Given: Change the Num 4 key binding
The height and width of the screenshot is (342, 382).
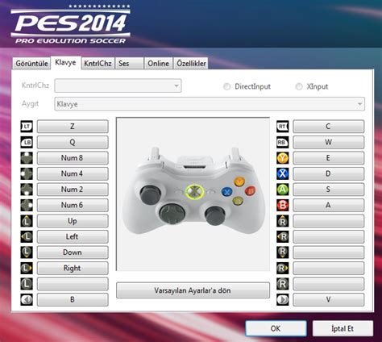Looking at the screenshot, I should click(x=73, y=173).
